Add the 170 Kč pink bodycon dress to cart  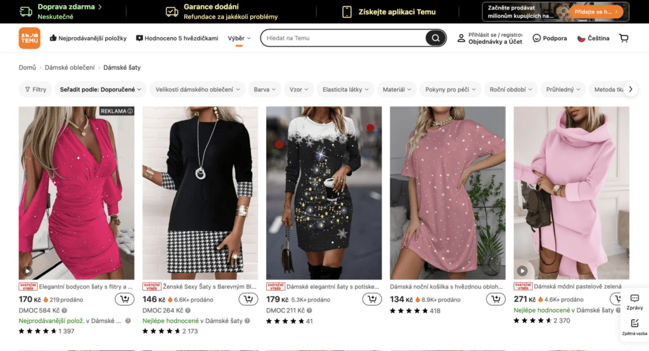click(124, 299)
